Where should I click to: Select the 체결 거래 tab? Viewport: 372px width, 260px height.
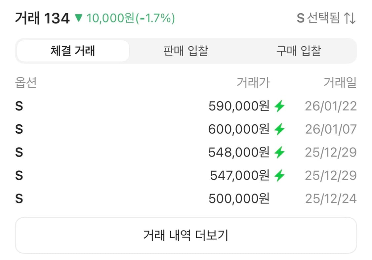coord(73,51)
